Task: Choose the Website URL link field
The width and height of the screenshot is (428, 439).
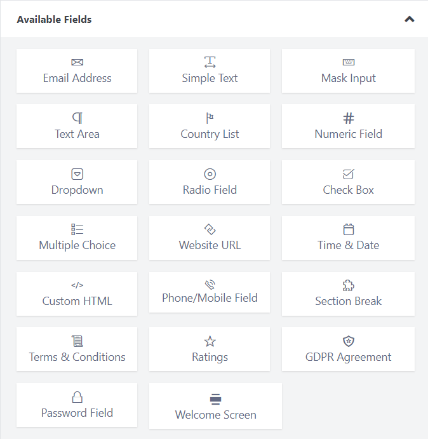Action: tap(210, 238)
